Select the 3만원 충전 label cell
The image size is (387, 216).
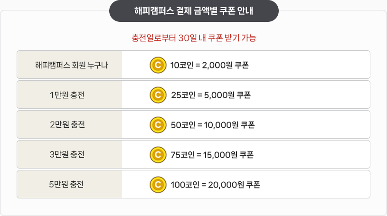(69, 154)
